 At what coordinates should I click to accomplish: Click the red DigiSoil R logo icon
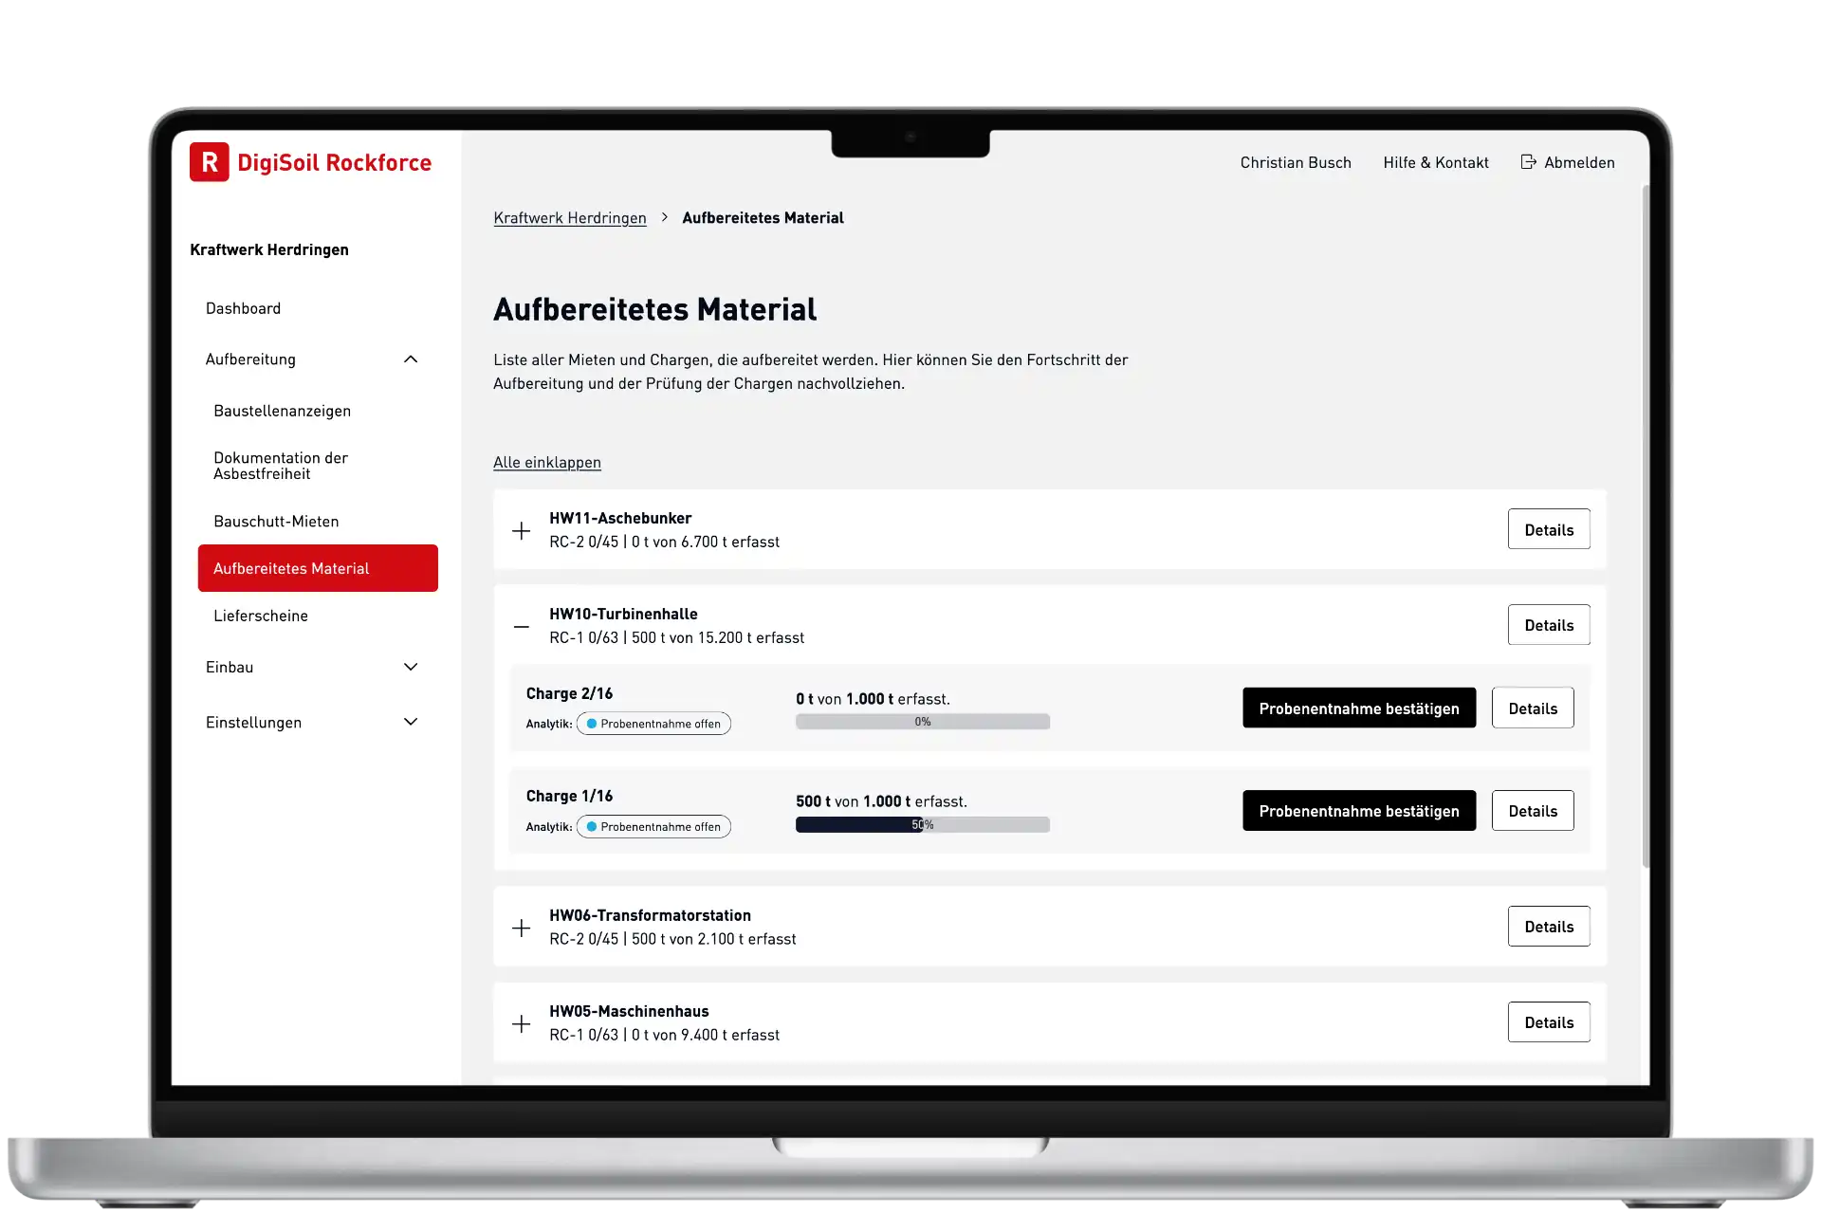209,162
